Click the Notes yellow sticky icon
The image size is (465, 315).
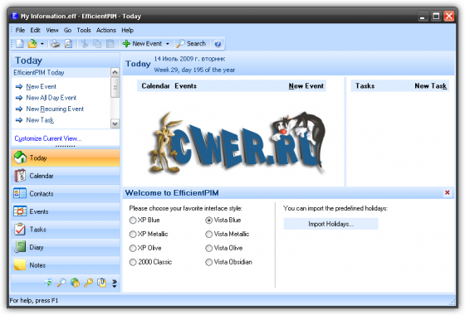[x=20, y=264]
